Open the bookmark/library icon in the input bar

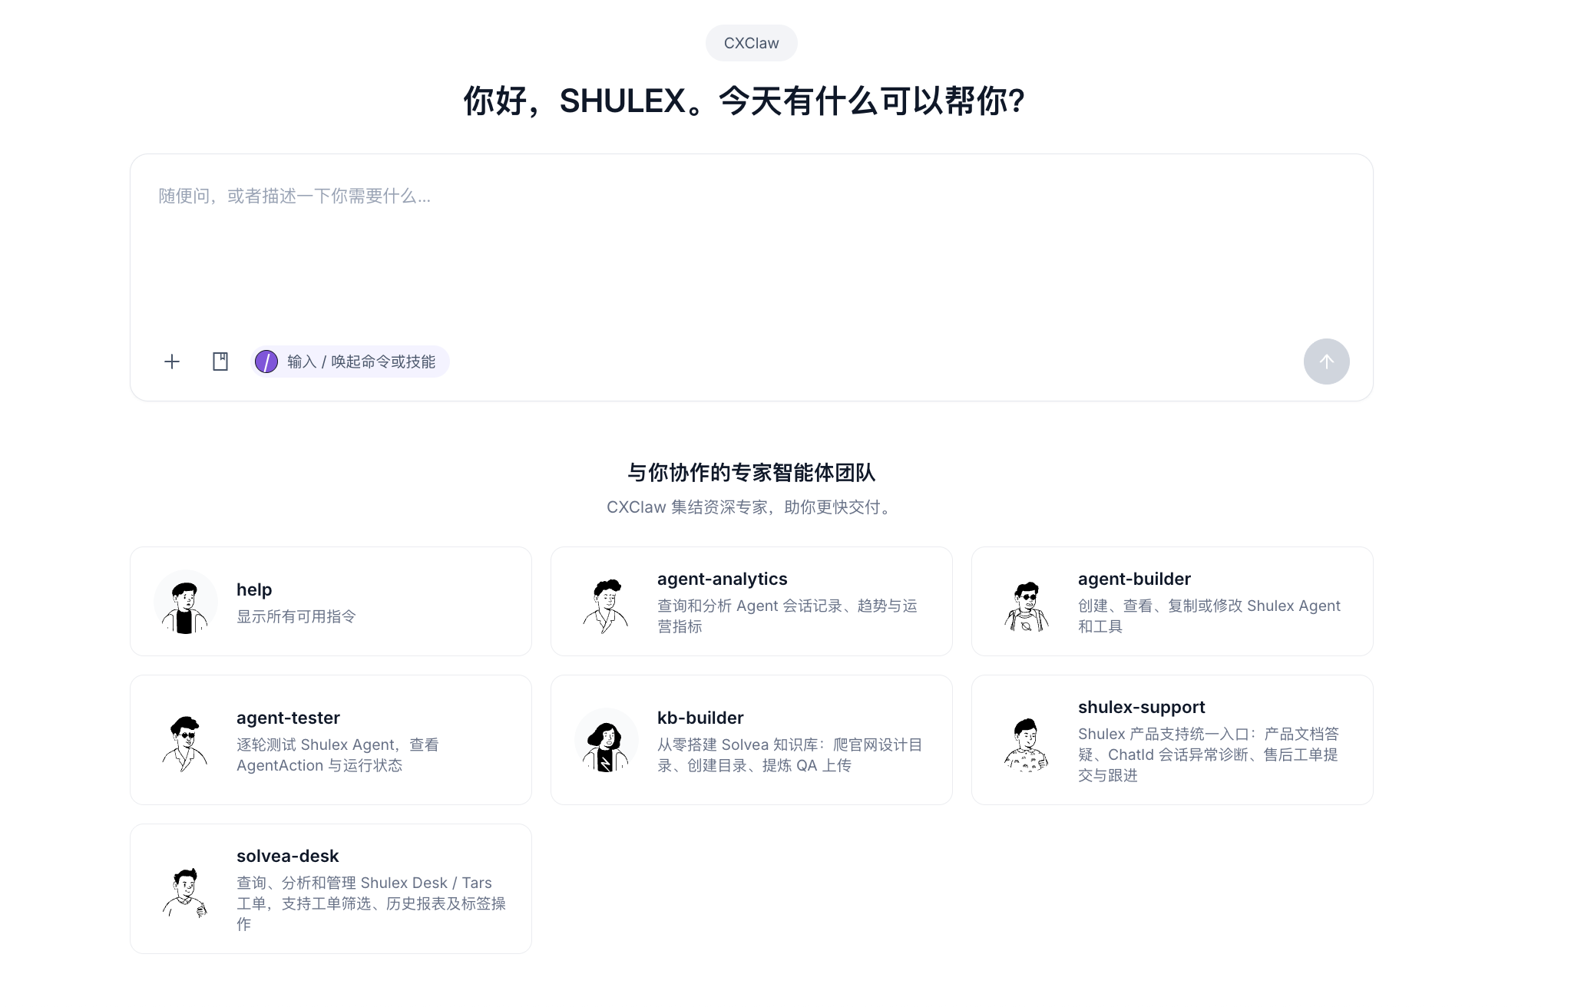[220, 362]
